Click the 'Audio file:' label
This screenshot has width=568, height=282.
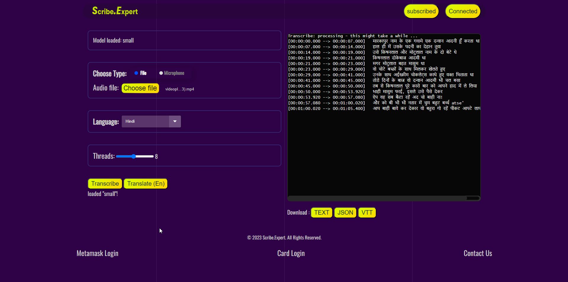pyautogui.click(x=106, y=88)
